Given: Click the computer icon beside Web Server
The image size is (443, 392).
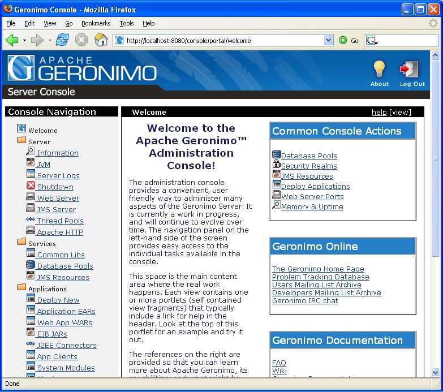Looking at the screenshot, I should [30, 196].
